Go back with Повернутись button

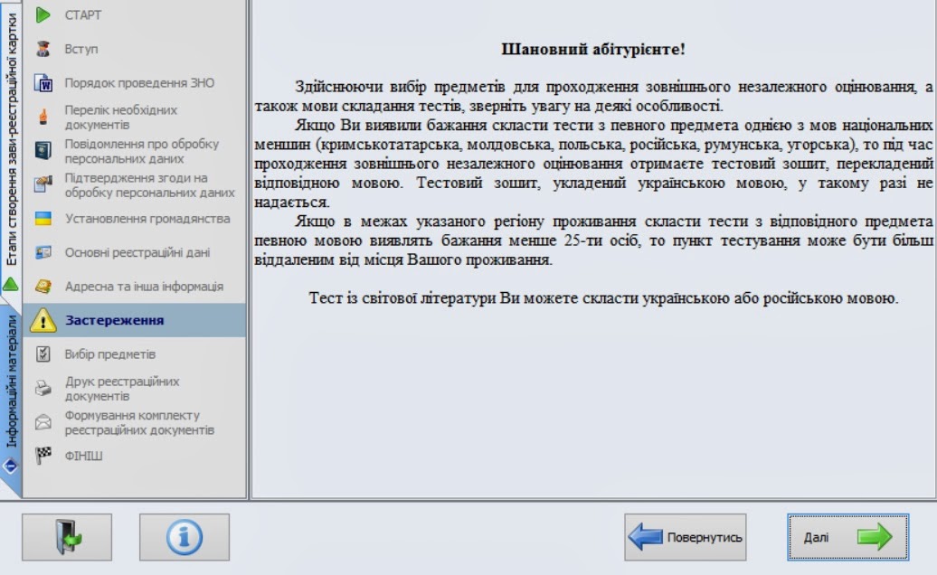686,537
